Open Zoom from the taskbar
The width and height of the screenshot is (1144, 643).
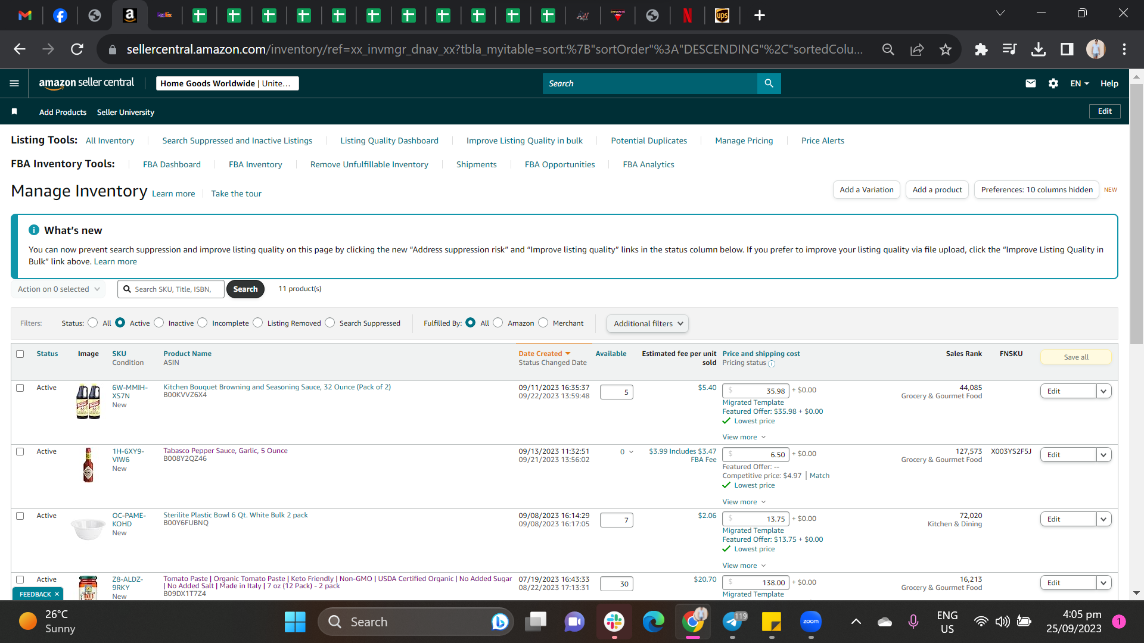pos(811,622)
